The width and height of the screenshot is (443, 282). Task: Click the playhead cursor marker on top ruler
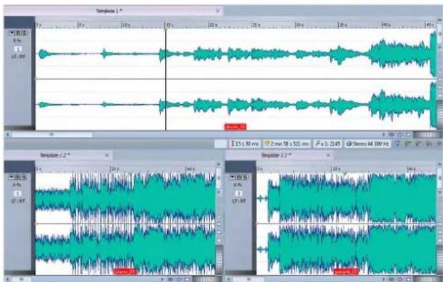click(166, 29)
